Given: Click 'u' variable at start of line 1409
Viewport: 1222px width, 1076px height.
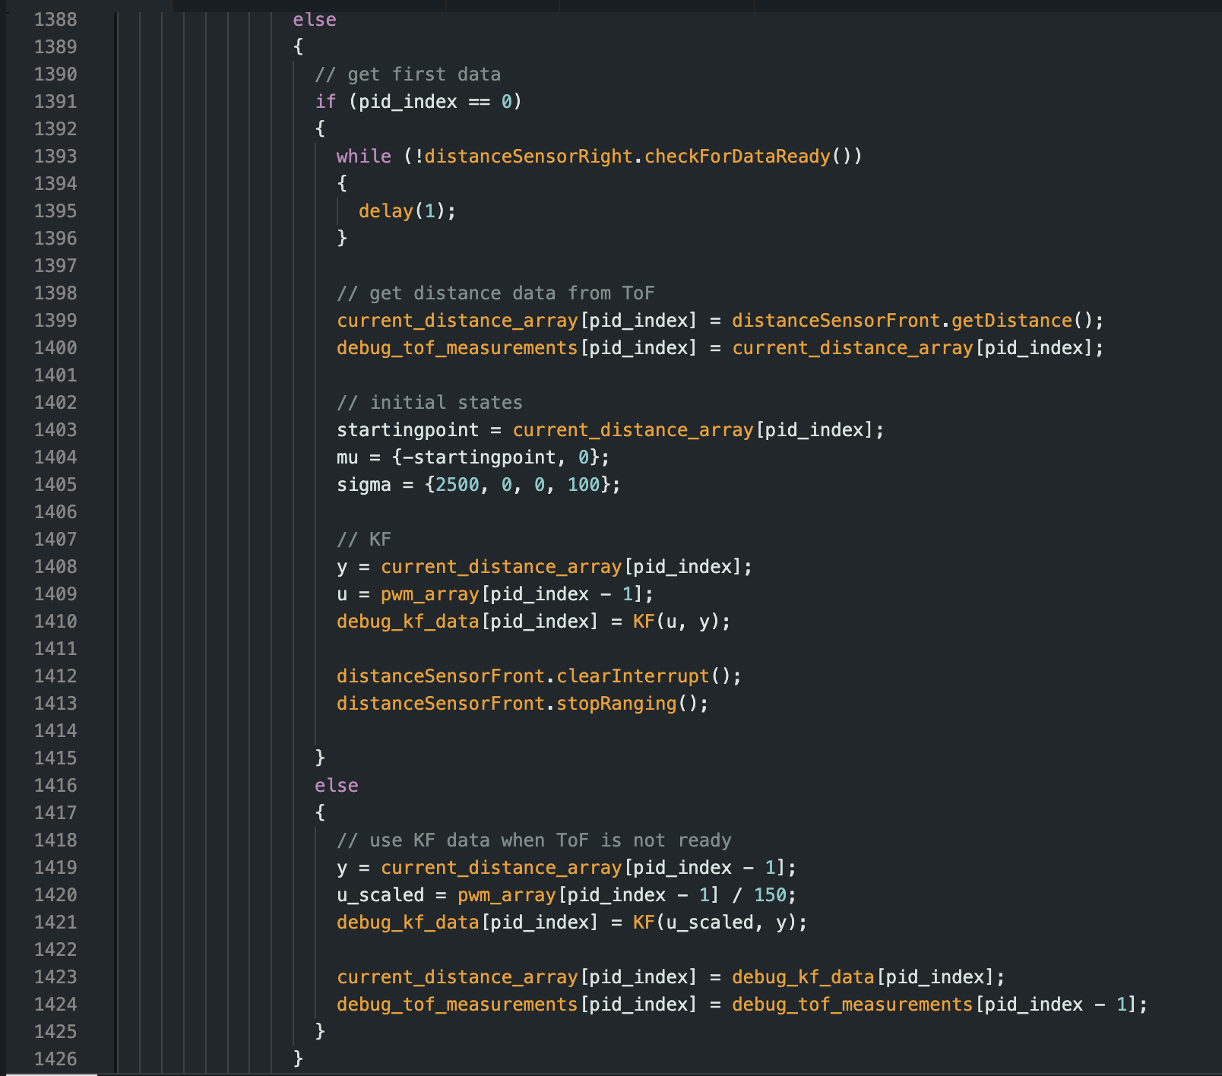Looking at the screenshot, I should (342, 594).
